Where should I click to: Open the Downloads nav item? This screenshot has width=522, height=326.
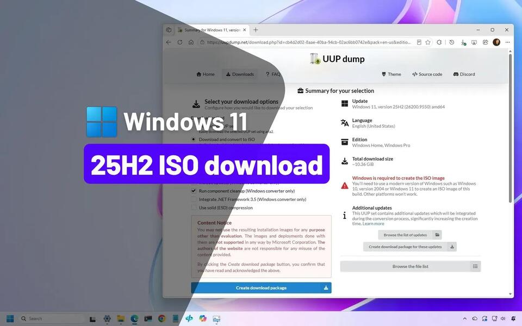[x=240, y=74]
